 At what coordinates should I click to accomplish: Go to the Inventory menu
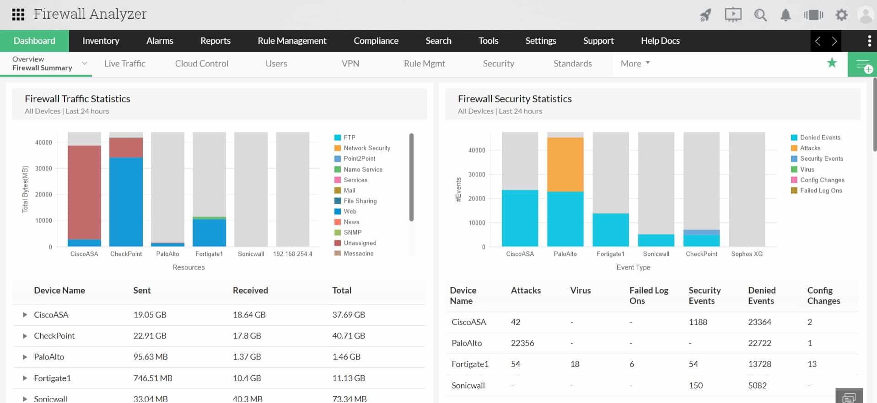coord(101,41)
